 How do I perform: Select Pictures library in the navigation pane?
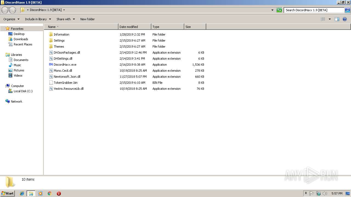[x=19, y=70]
